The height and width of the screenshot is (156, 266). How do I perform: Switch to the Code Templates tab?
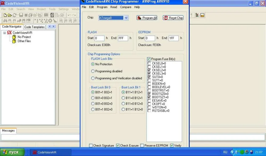pos(34,27)
